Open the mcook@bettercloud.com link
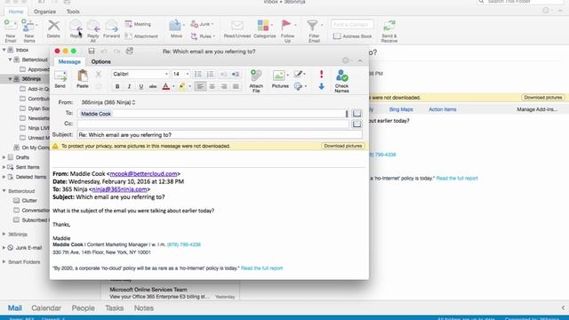 (x=143, y=174)
